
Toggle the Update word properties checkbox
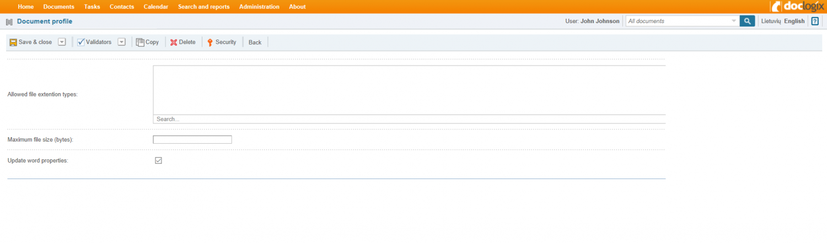pyautogui.click(x=158, y=160)
